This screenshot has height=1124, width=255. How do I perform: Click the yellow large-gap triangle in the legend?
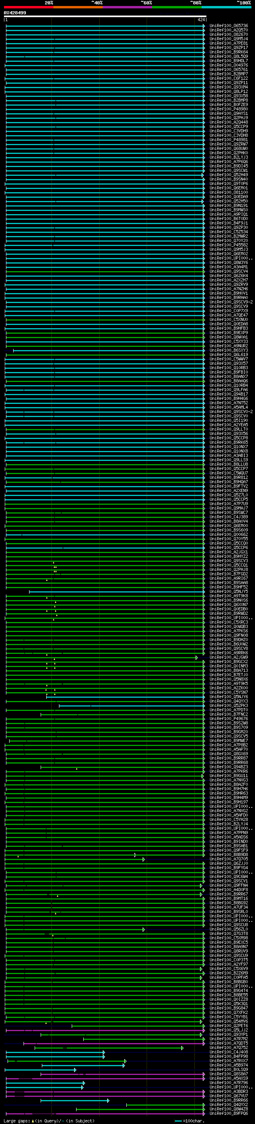coord(33,1120)
